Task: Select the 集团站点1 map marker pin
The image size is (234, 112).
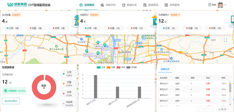Action: click(98, 42)
